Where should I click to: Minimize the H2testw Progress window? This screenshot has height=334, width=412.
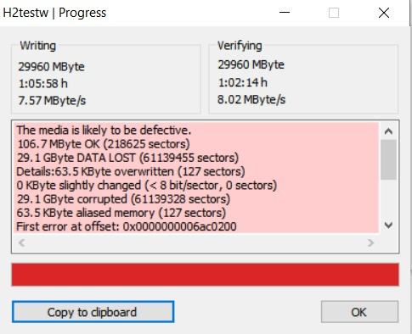(285, 13)
